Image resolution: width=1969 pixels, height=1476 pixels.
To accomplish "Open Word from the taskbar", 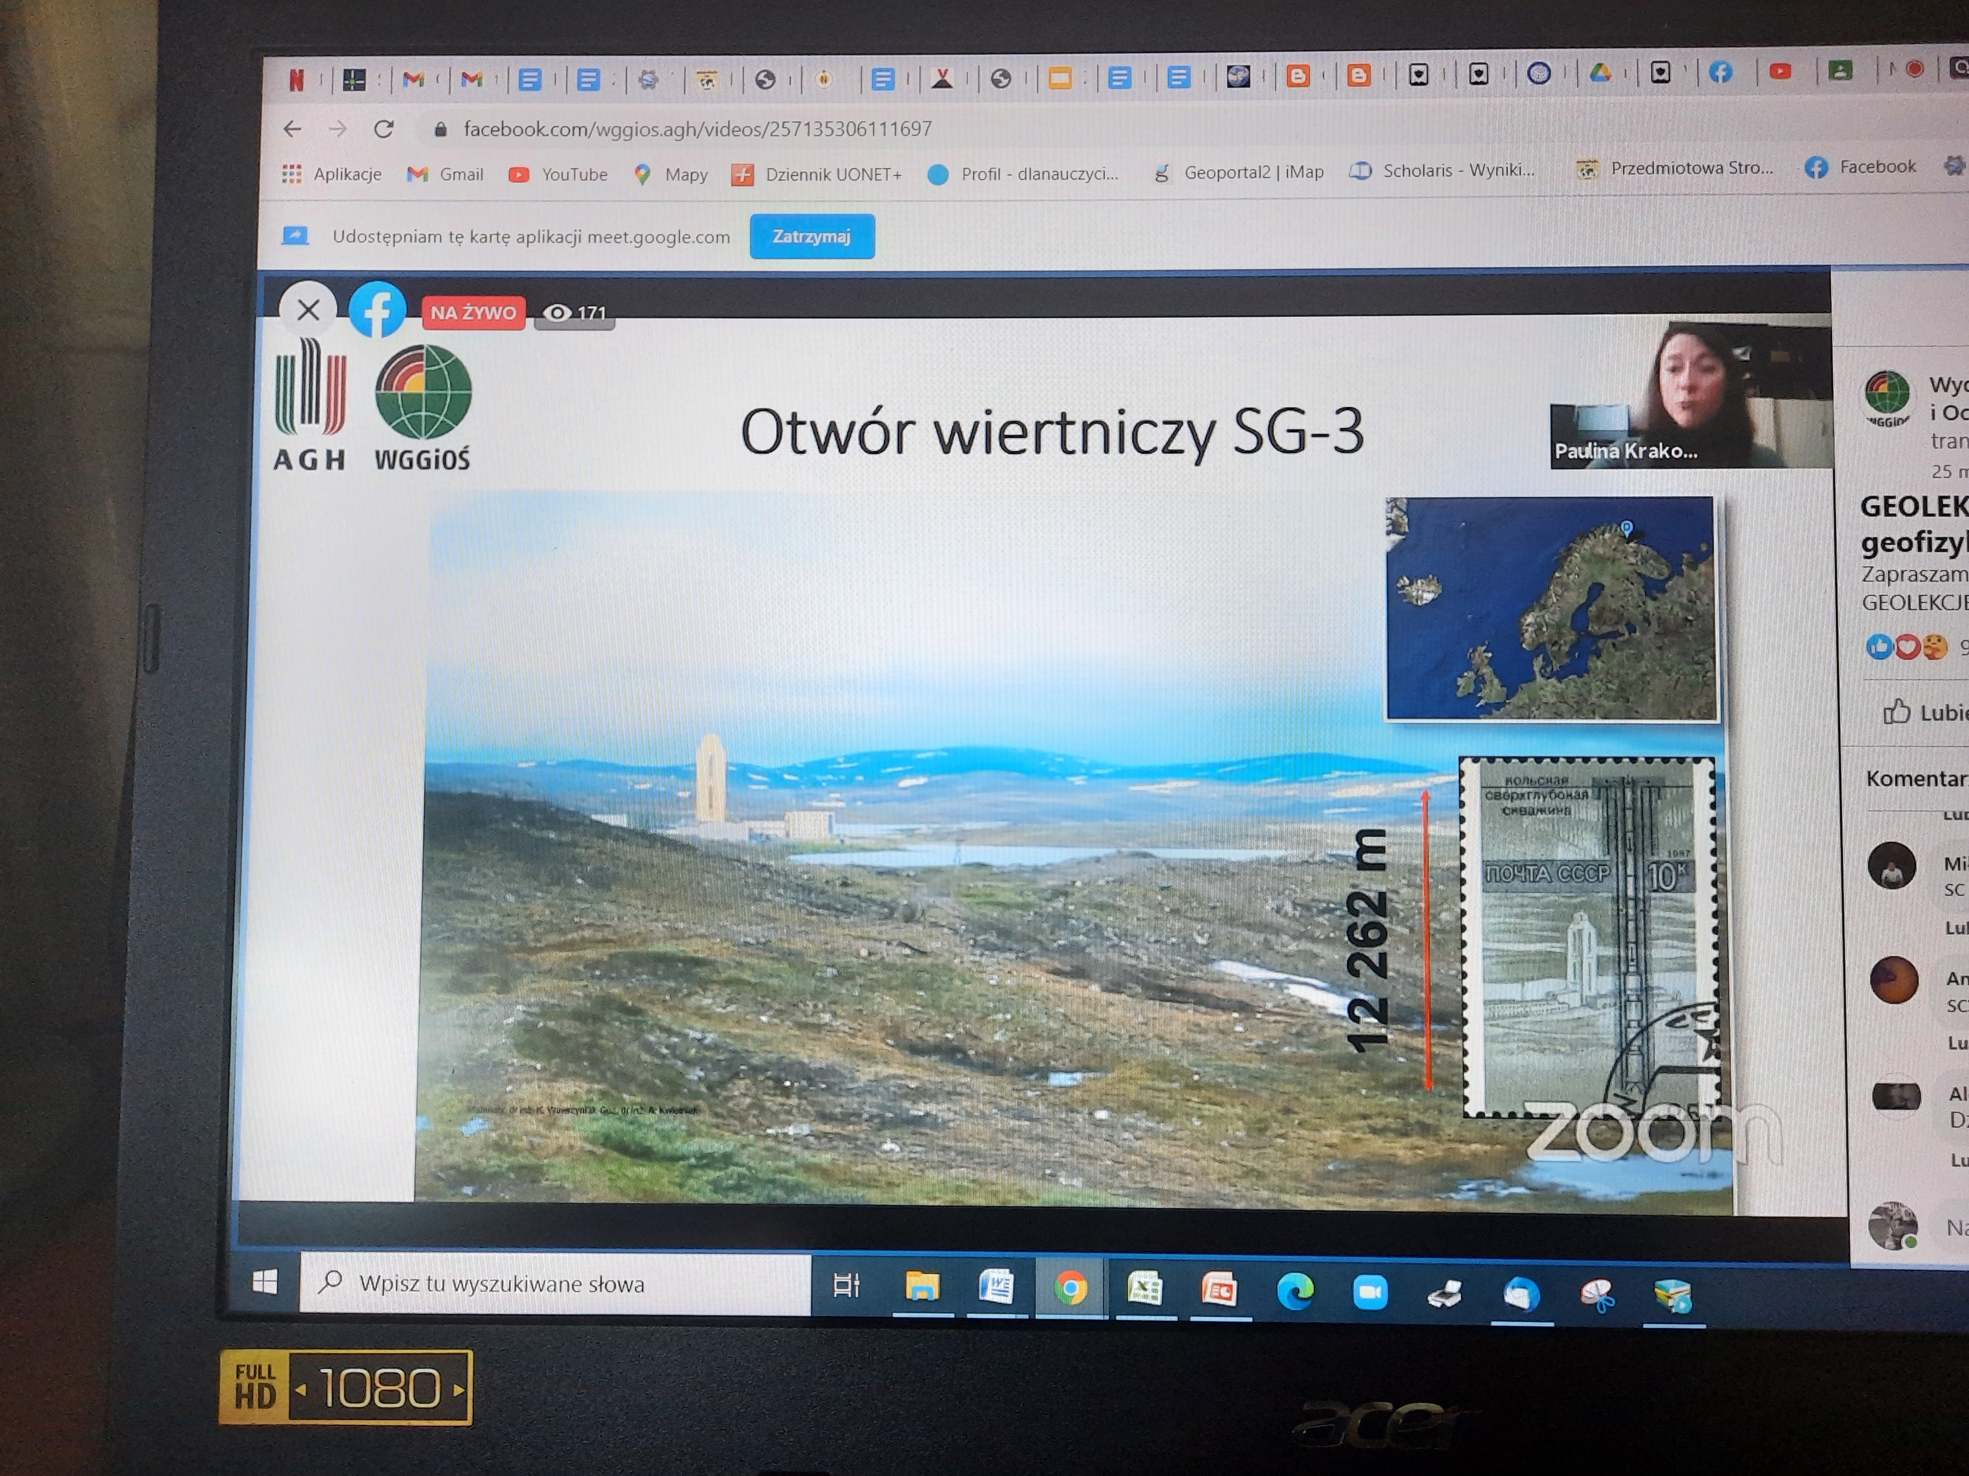I will point(996,1288).
